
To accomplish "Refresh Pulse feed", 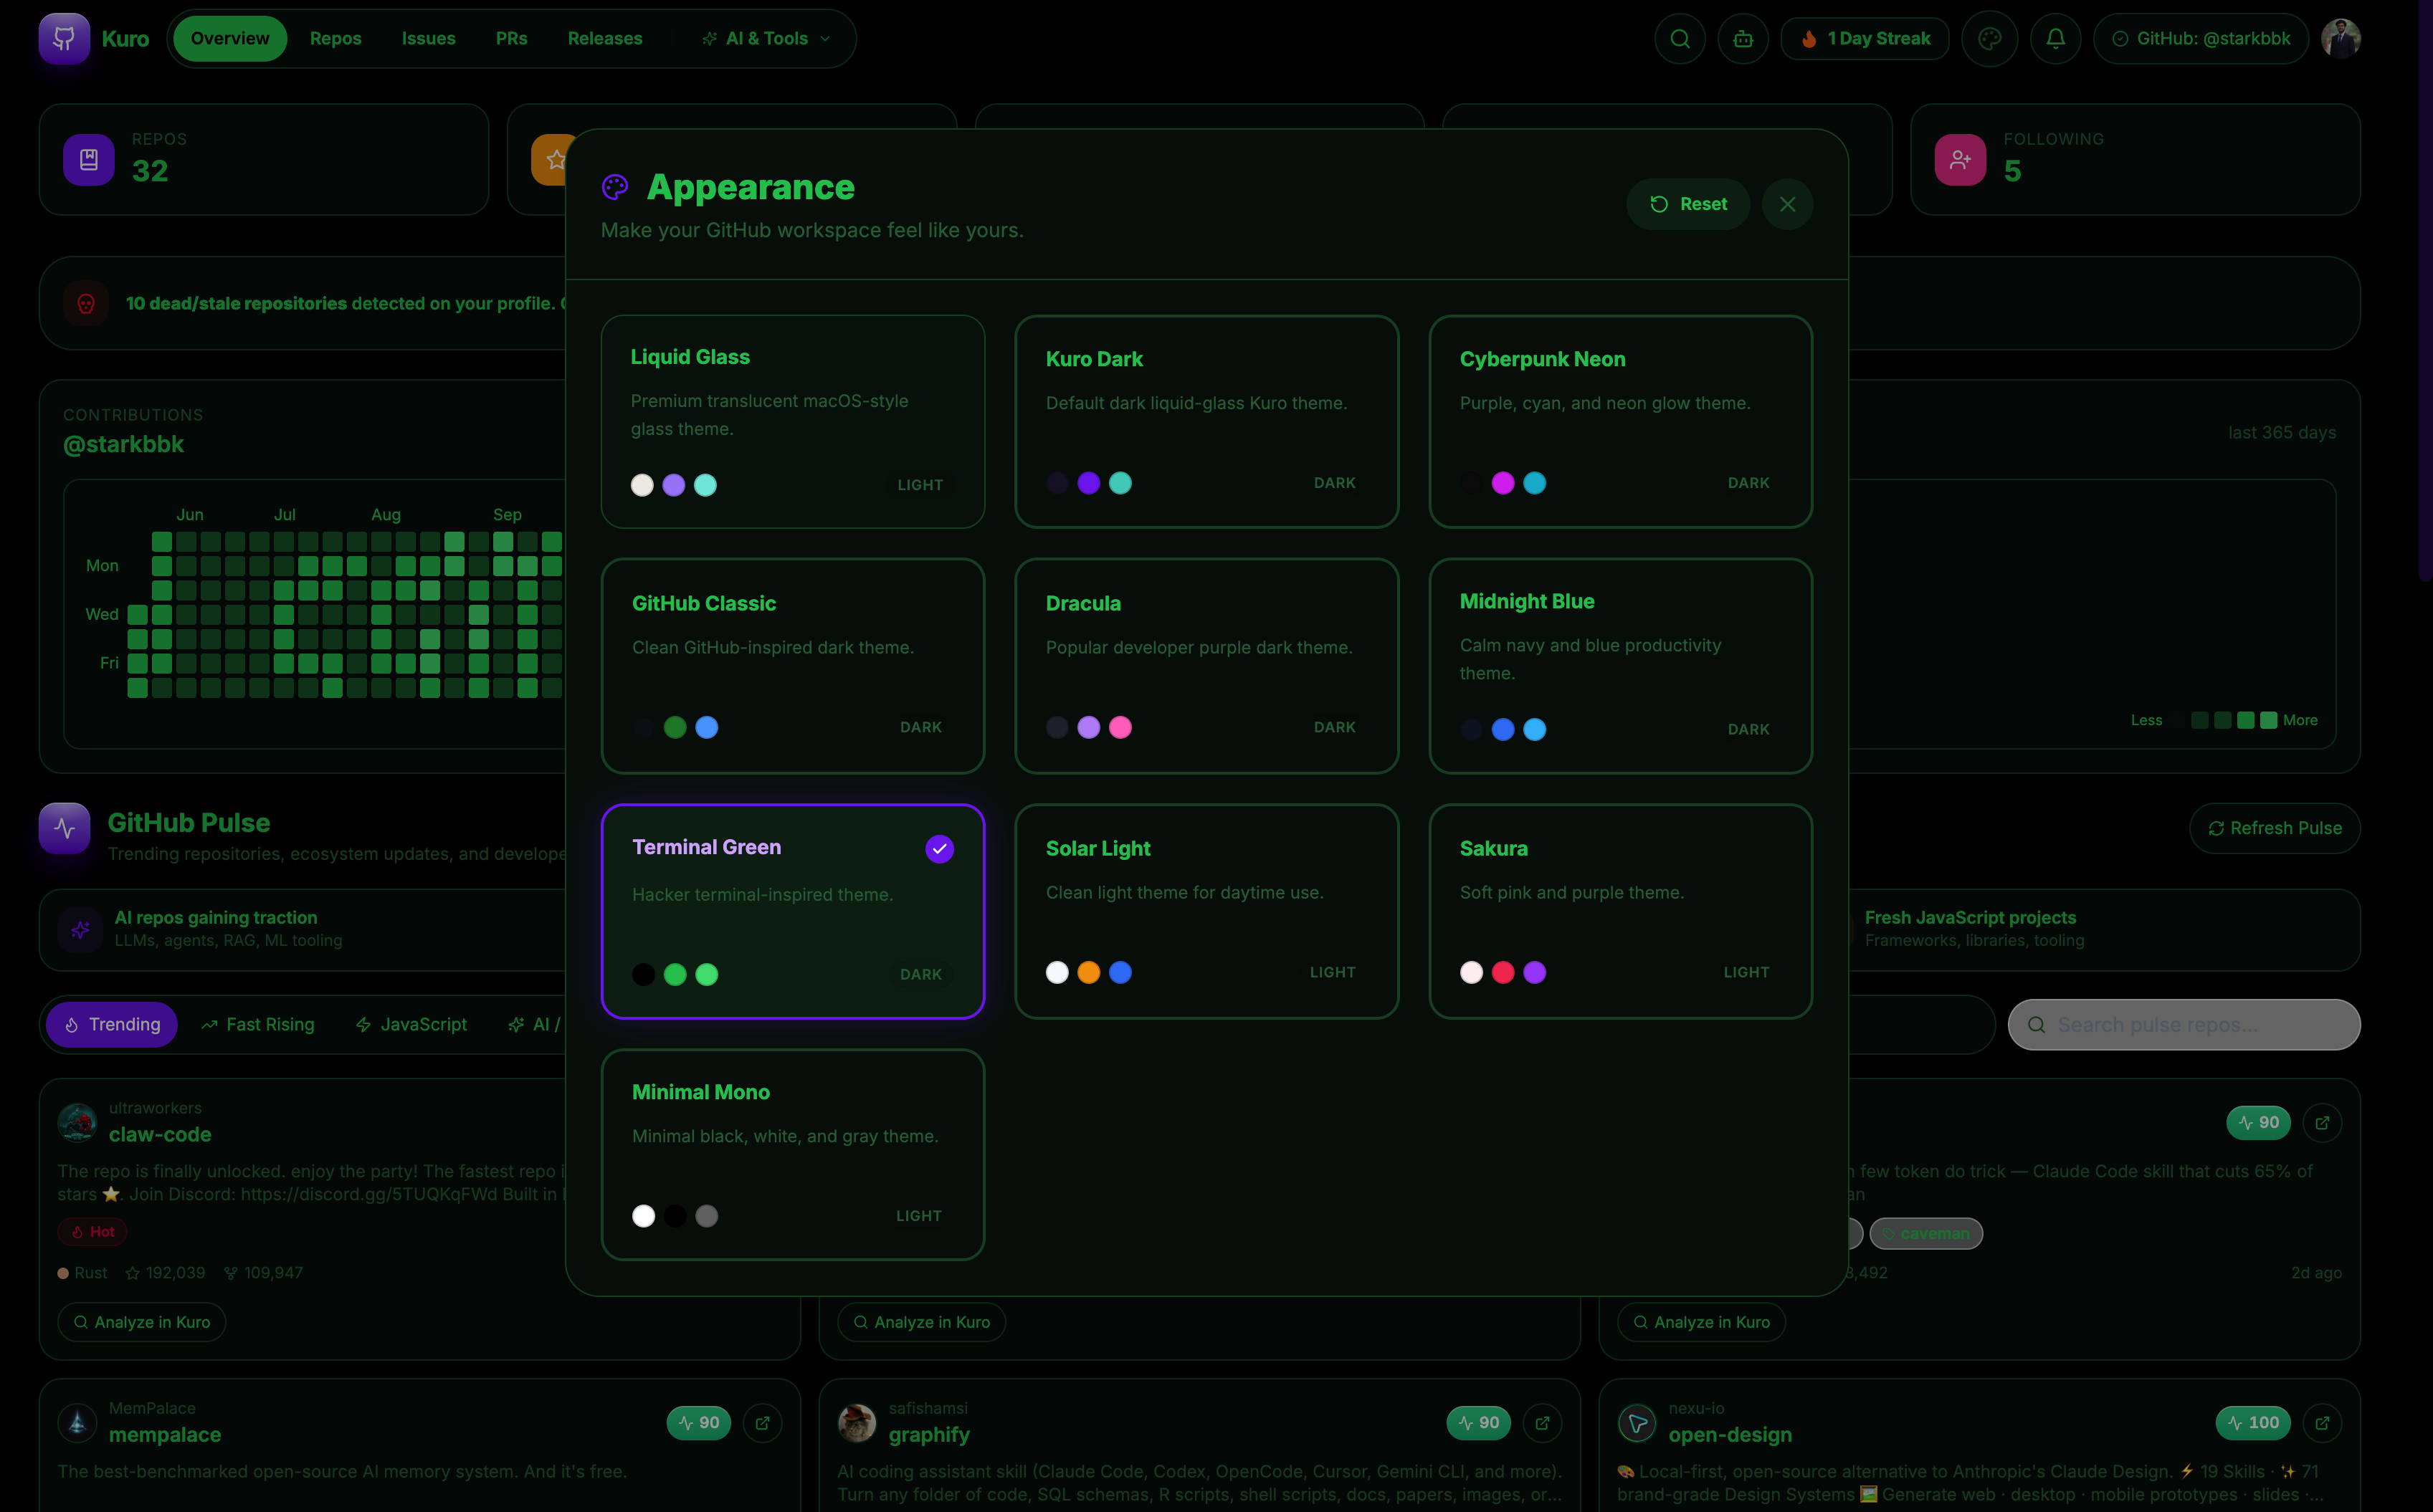I will [x=2275, y=828].
